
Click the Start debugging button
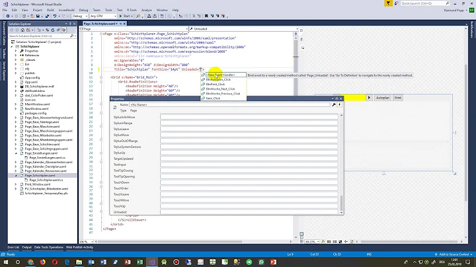[125, 16]
